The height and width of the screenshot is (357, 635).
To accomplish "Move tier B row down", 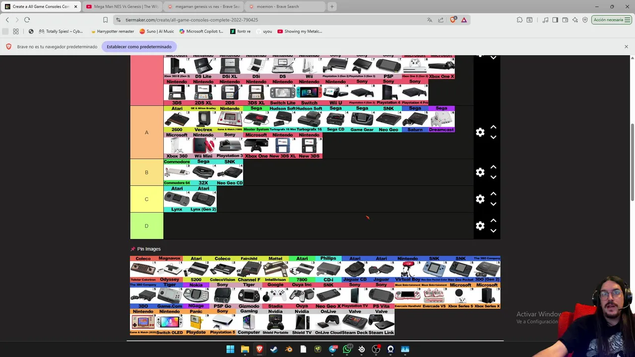I will point(493,177).
